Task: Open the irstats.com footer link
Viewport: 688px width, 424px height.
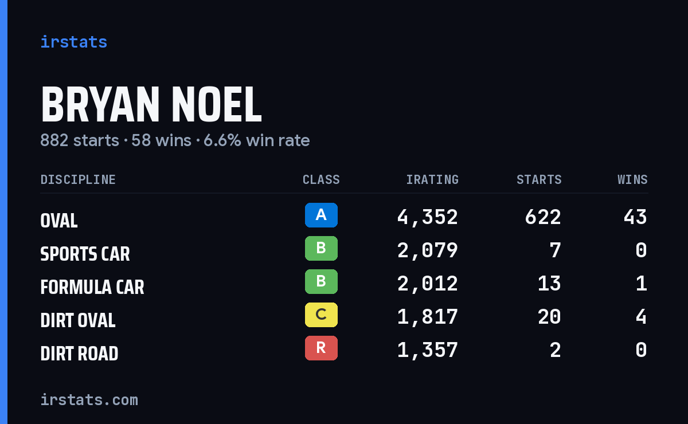Action: 89,399
